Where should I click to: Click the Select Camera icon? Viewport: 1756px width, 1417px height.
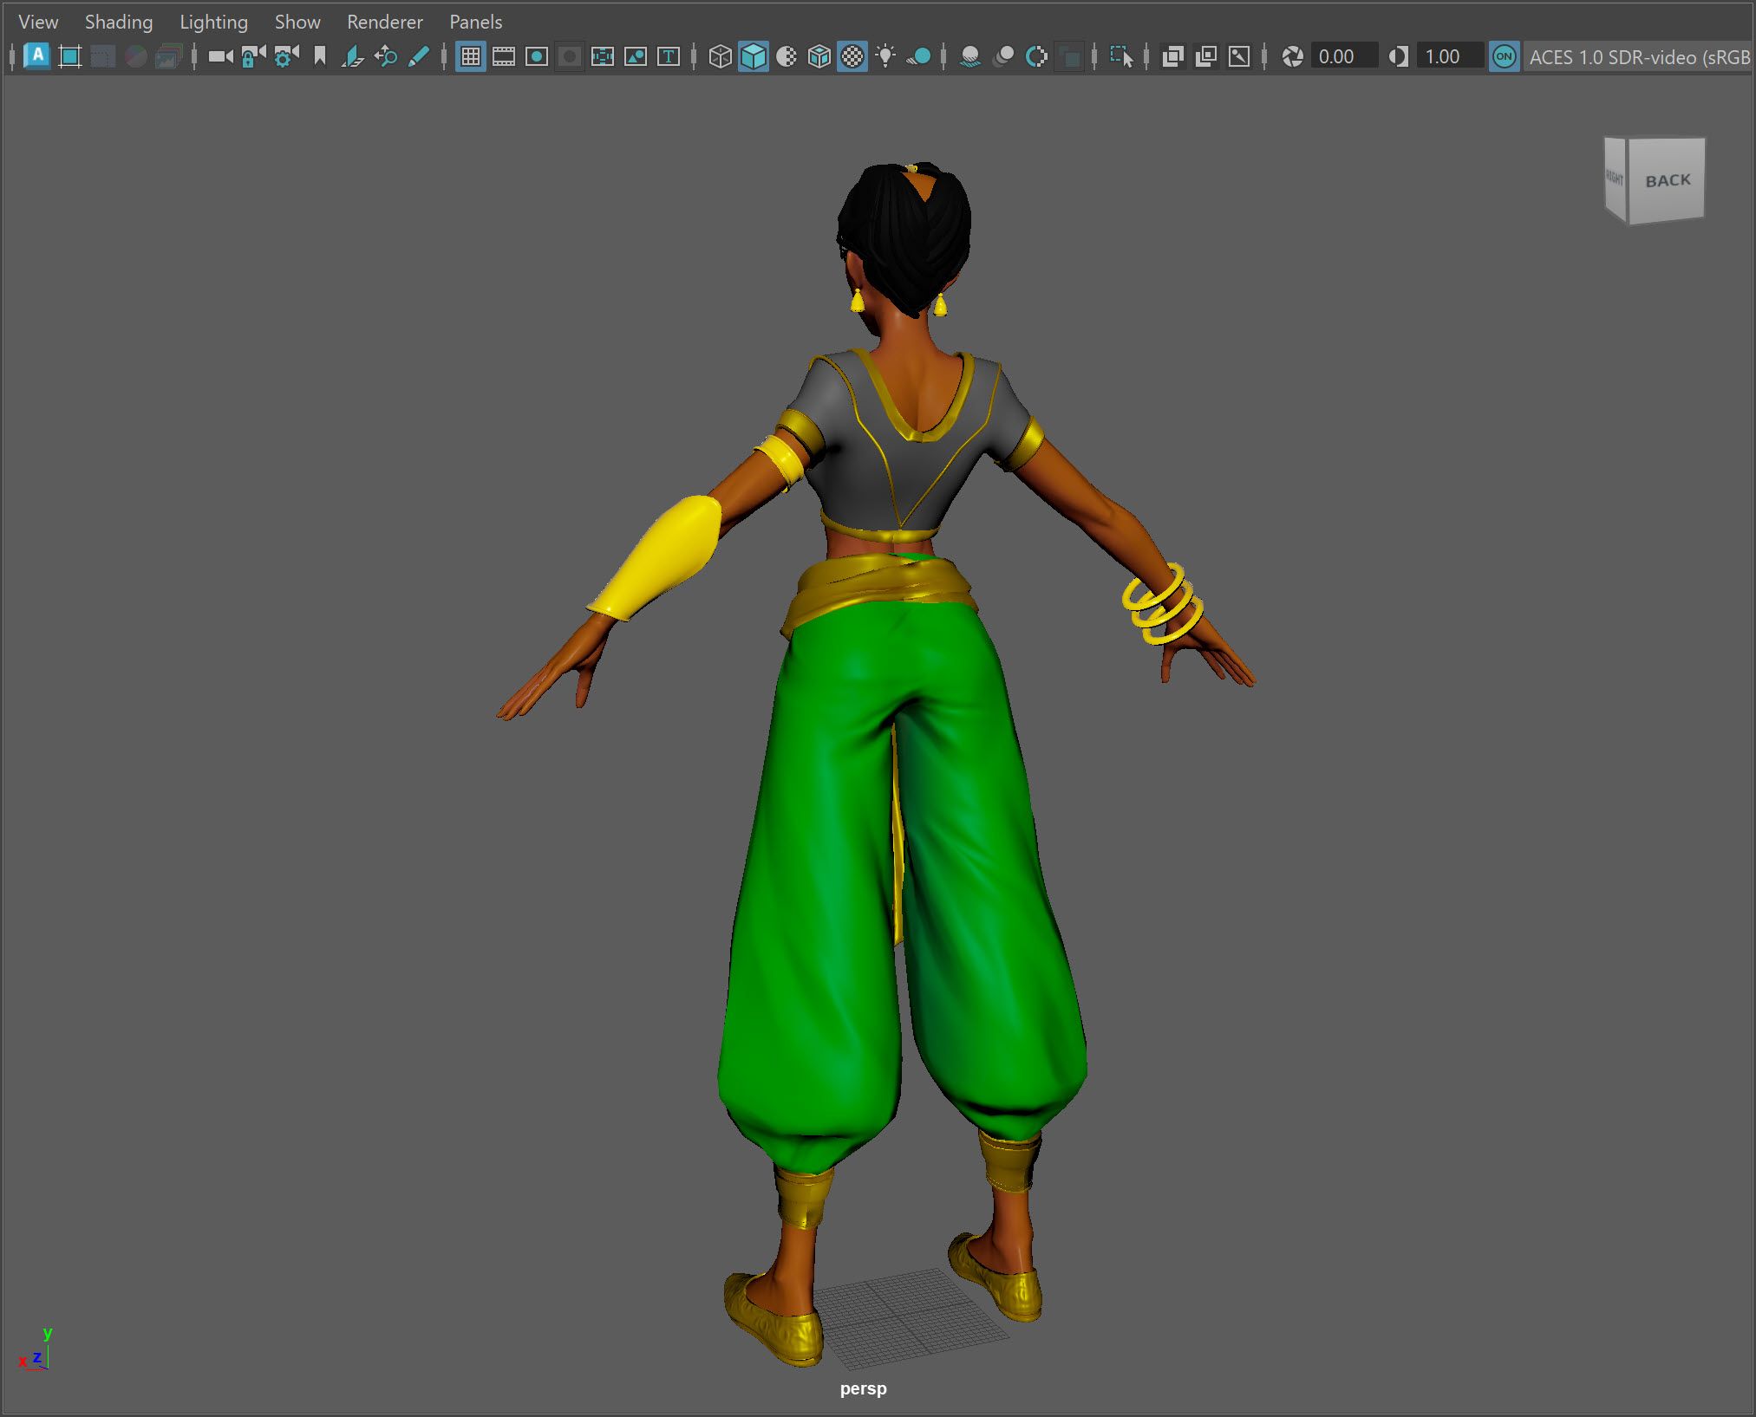pos(220,57)
